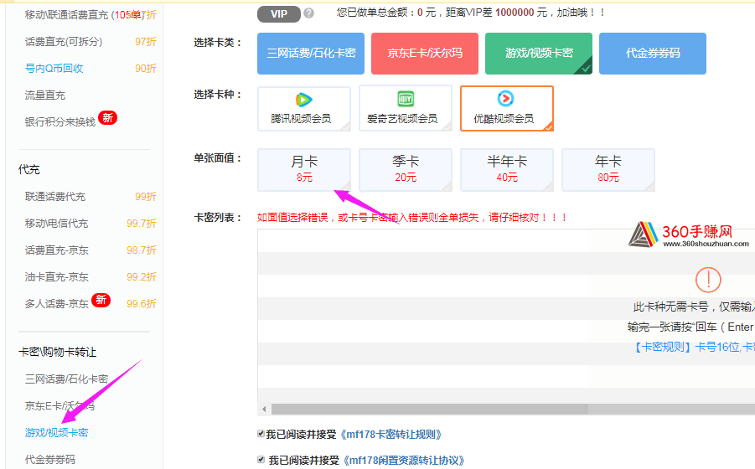This screenshot has width=755, height=469.
Task: Select card category 三网话费/石化卡密
Action: click(x=311, y=54)
